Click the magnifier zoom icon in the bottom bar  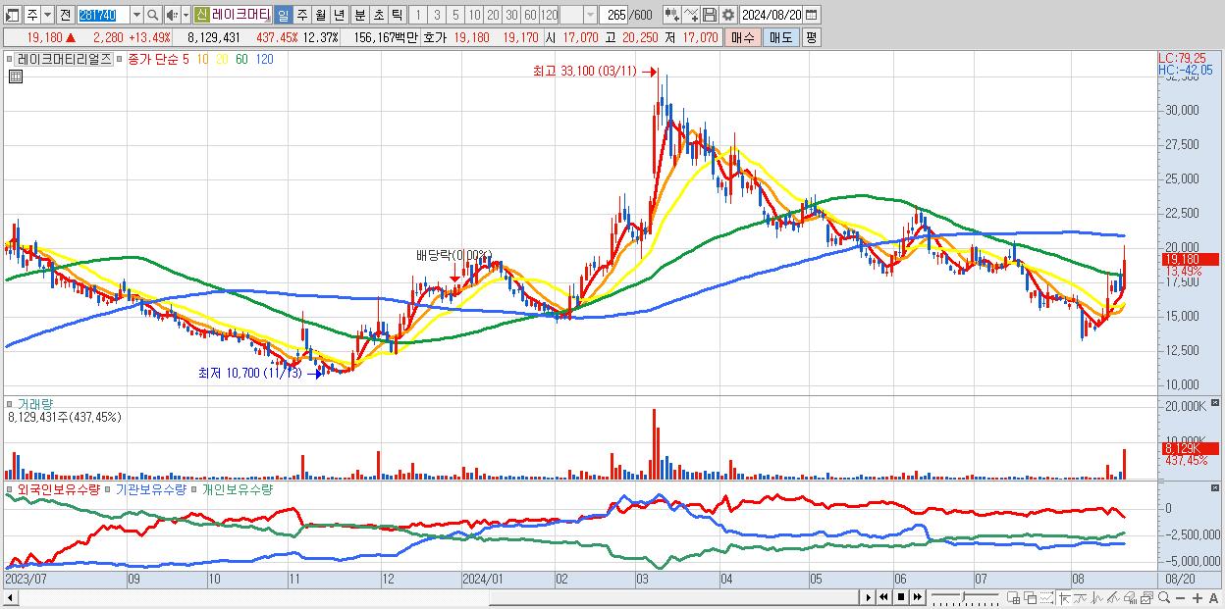click(x=1163, y=597)
